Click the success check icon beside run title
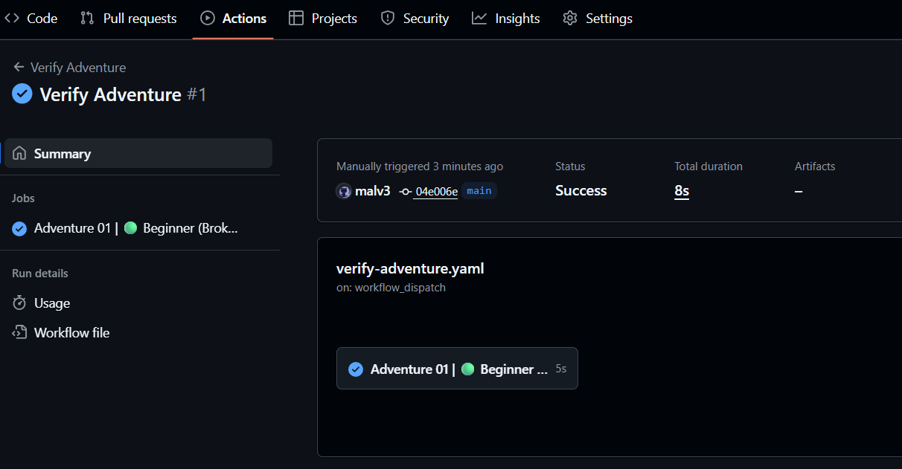This screenshot has height=469, width=902. point(22,94)
